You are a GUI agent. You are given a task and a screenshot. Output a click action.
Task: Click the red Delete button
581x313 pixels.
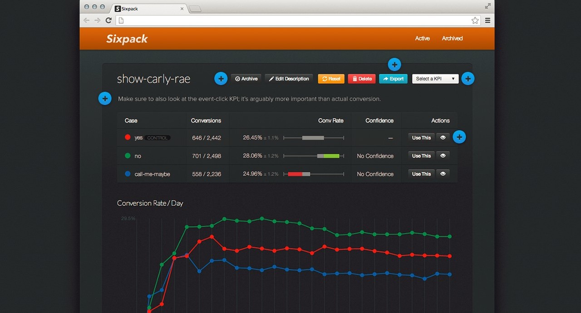coord(362,79)
